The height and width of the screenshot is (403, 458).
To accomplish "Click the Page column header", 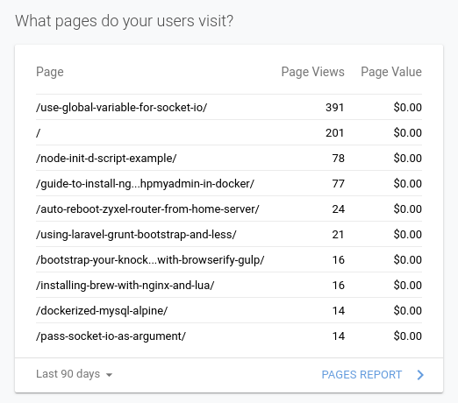I will [x=50, y=72].
